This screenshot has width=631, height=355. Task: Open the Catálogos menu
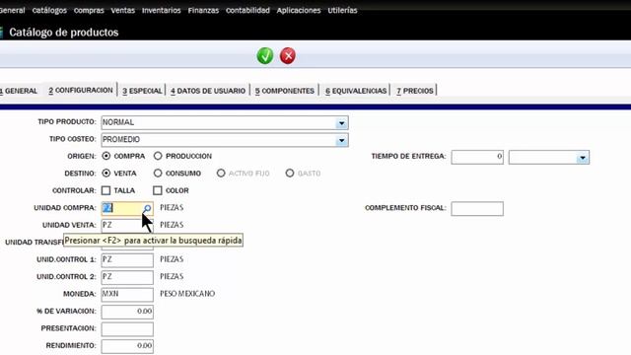(49, 11)
